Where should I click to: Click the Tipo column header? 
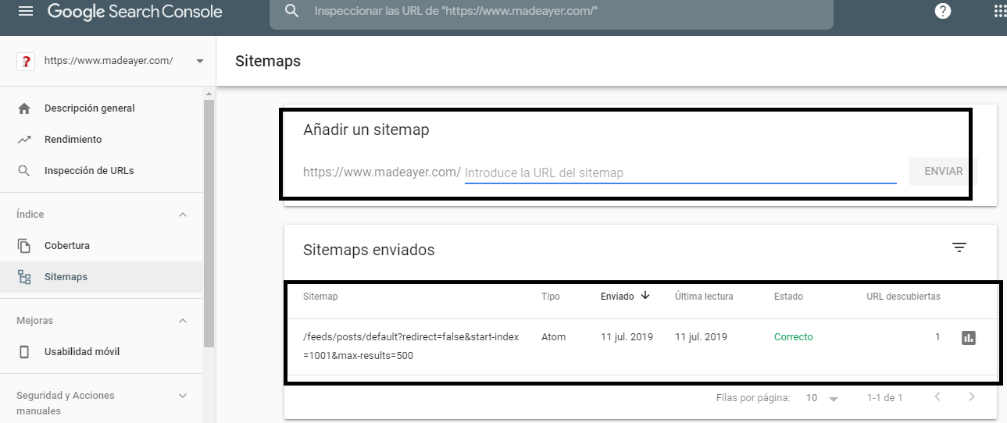pos(551,297)
